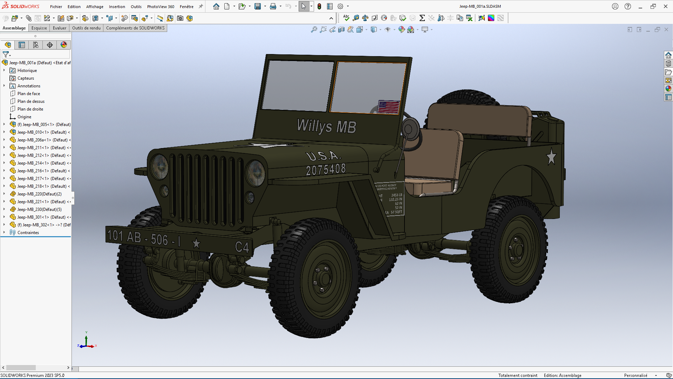Select the Plan de dessus plane

pyautogui.click(x=31, y=101)
